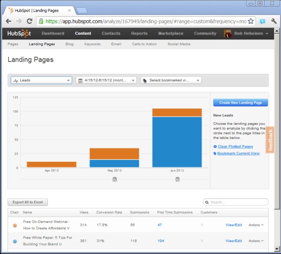The width and height of the screenshot is (281, 254).
Task: Click the HubSpot logo in the navigation bar
Action: pyautogui.click(x=19, y=33)
